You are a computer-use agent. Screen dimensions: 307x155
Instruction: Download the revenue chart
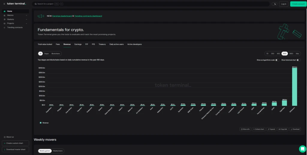pyautogui.click(x=295, y=129)
